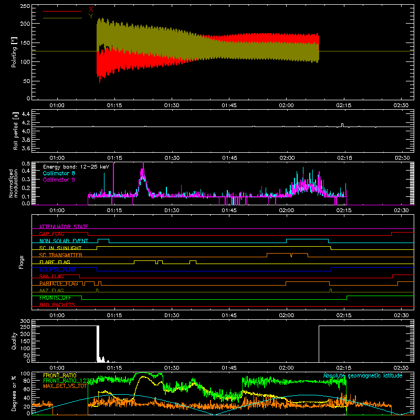Screen dimensions: 420x420
Task: Click the 4.4 tick on Roll period axis
Action: (x=26, y=114)
